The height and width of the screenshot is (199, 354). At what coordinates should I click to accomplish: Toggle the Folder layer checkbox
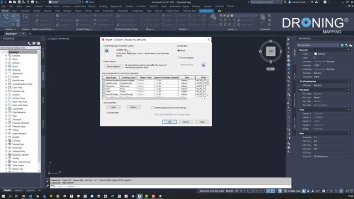click(x=104, y=92)
